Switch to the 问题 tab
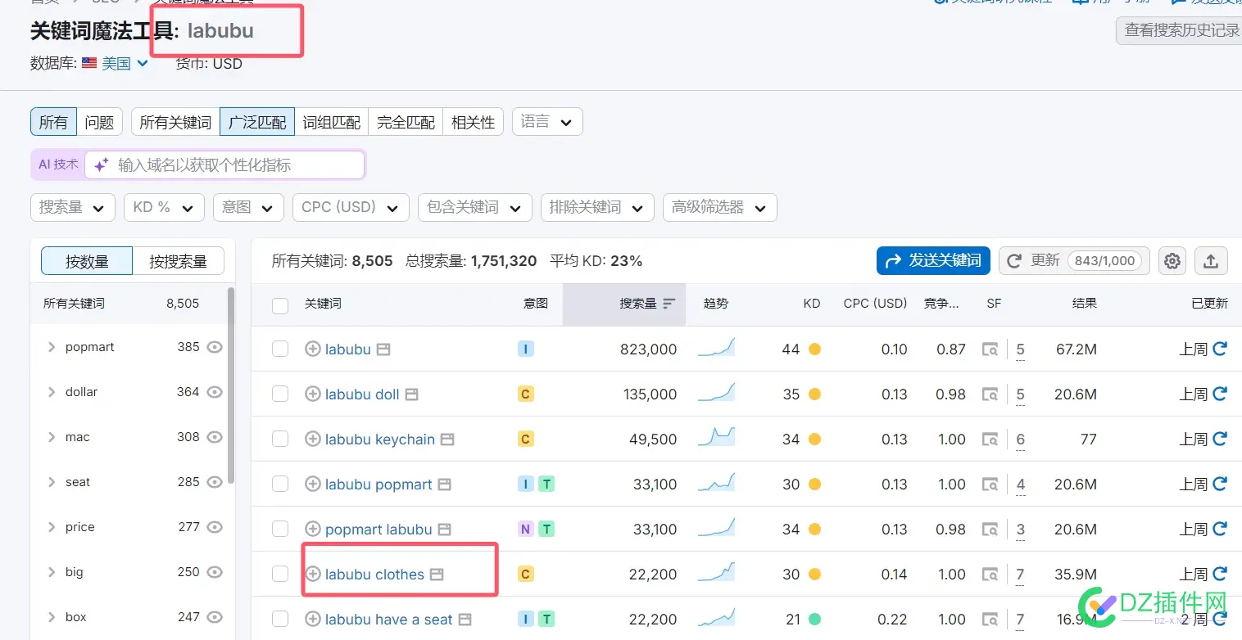Image resolution: width=1242 pixels, height=640 pixels. (99, 121)
